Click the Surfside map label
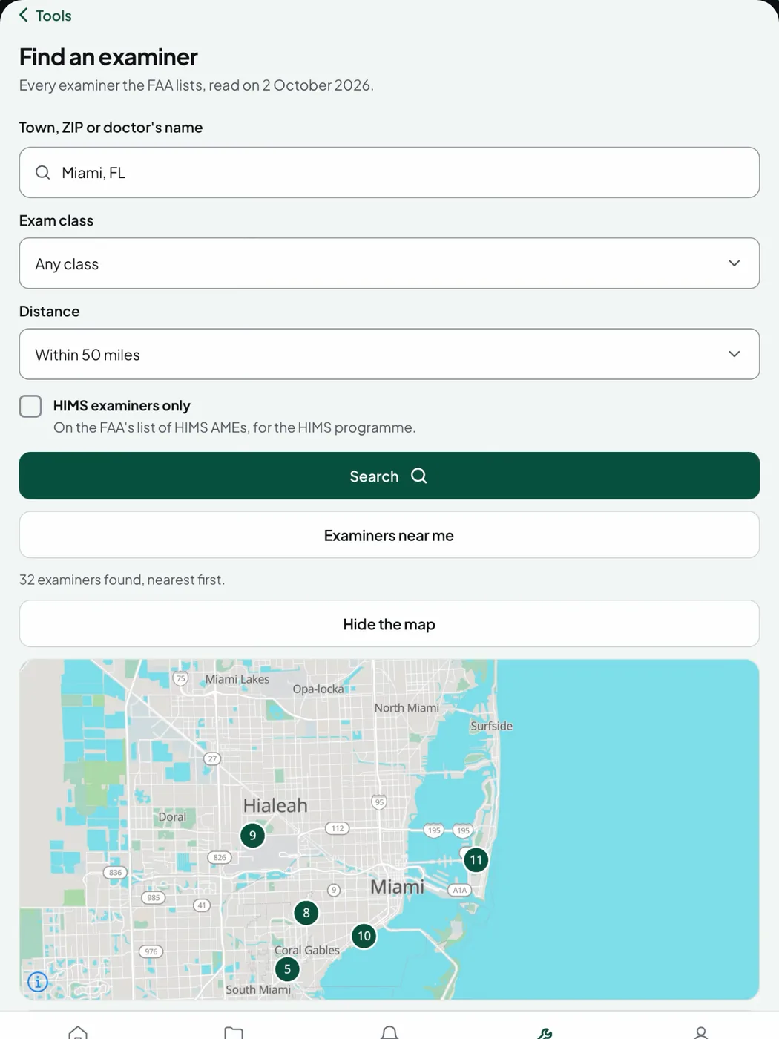The image size is (779, 1039). [x=491, y=726]
